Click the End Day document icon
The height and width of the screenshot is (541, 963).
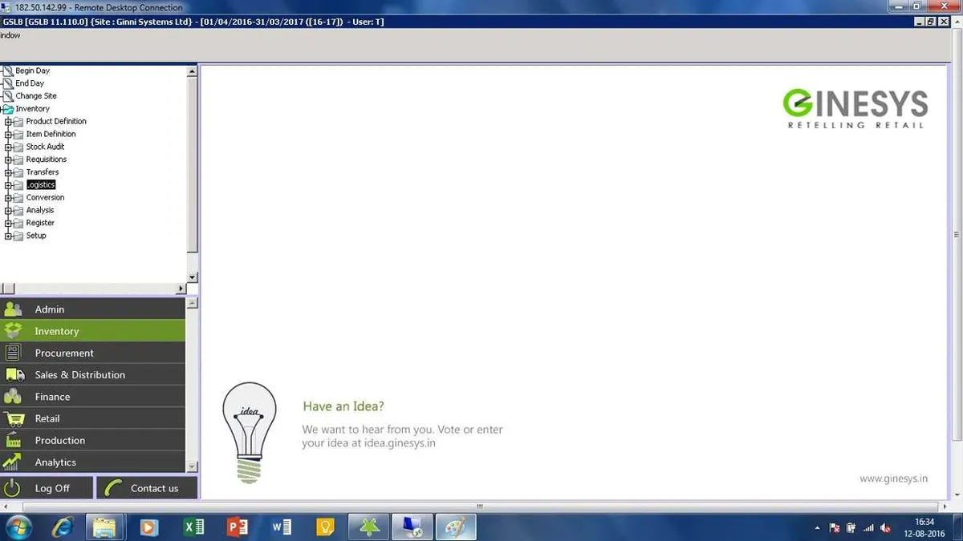click(8, 83)
